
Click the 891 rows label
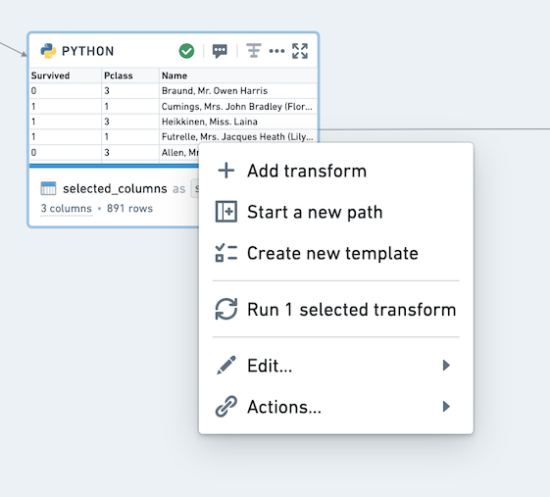point(129,209)
